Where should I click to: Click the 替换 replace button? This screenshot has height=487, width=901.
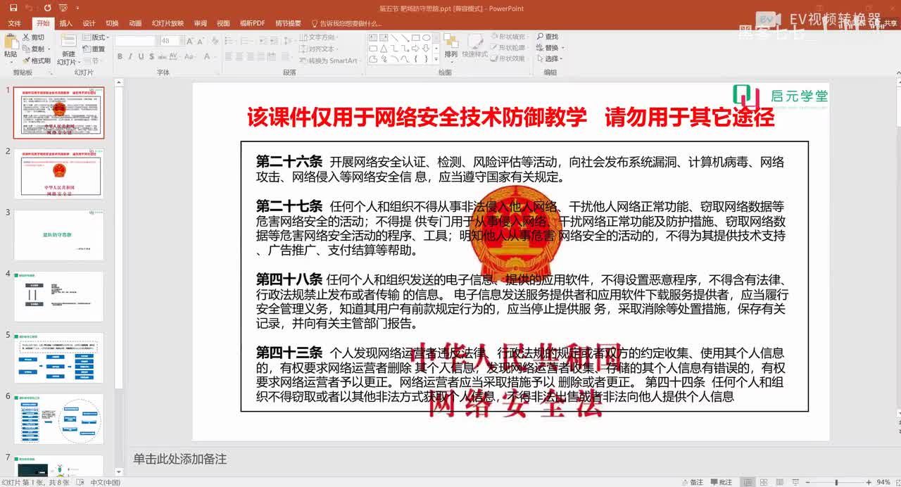tap(549, 47)
